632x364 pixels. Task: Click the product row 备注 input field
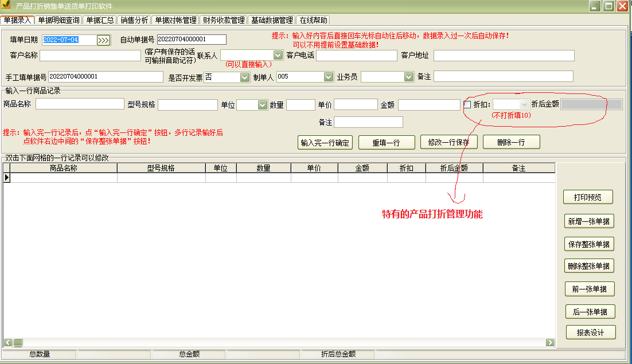[x=368, y=122]
